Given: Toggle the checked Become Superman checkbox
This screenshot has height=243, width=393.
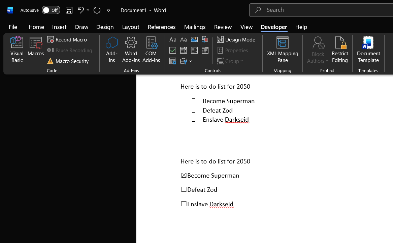Looking at the screenshot, I should [184, 175].
